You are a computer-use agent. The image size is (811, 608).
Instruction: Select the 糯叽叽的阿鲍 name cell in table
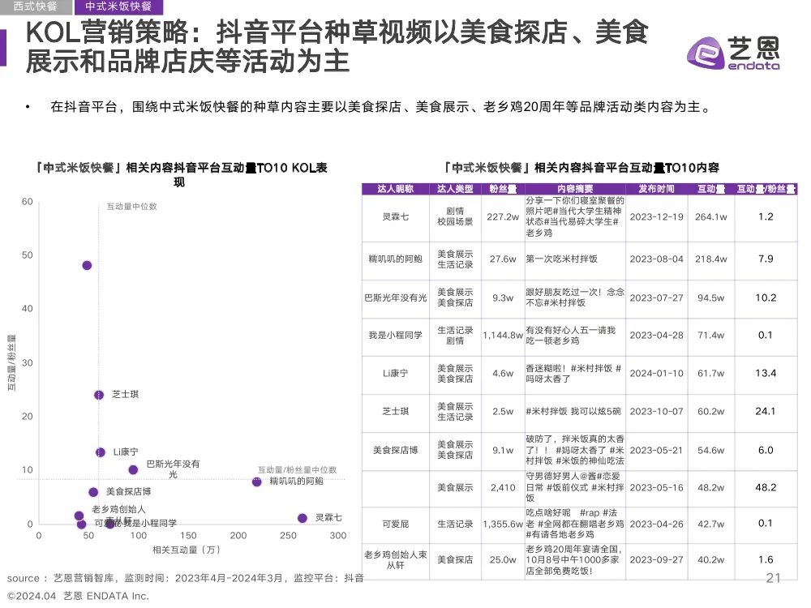(x=396, y=259)
